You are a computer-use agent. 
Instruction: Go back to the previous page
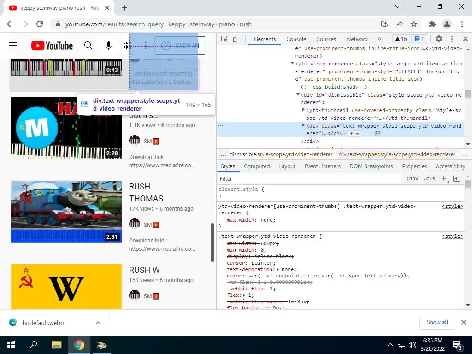[10, 24]
